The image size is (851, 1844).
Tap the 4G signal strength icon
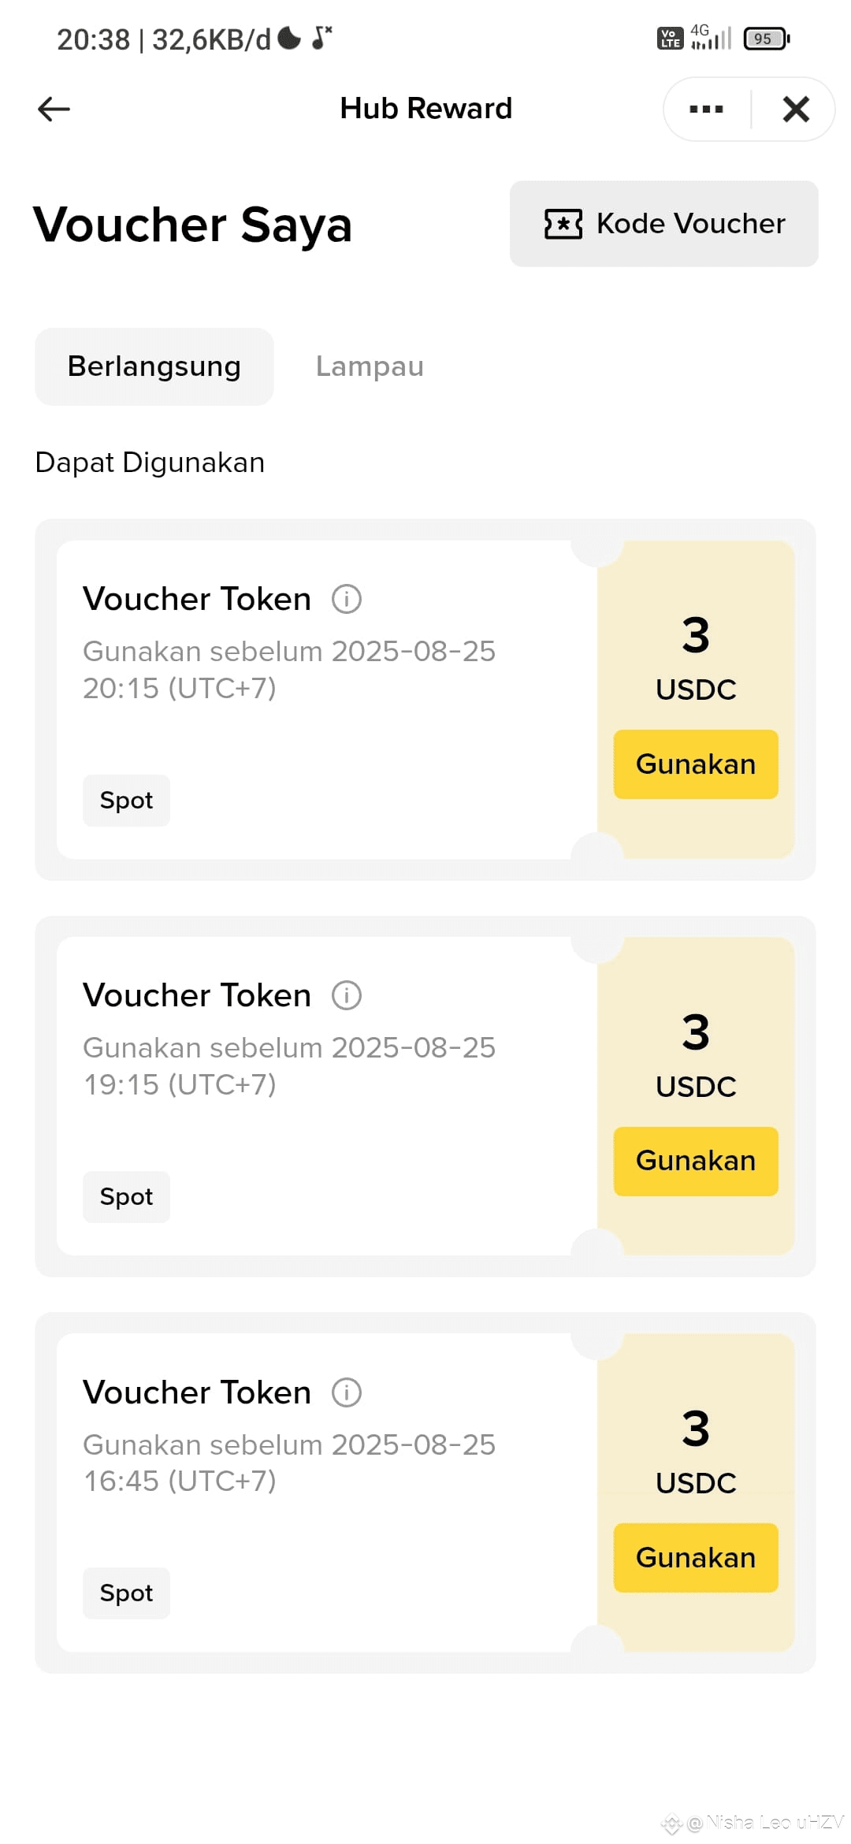pos(711,36)
